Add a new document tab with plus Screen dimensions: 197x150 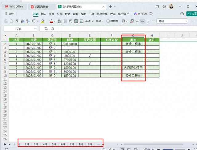click(x=110, y=7)
